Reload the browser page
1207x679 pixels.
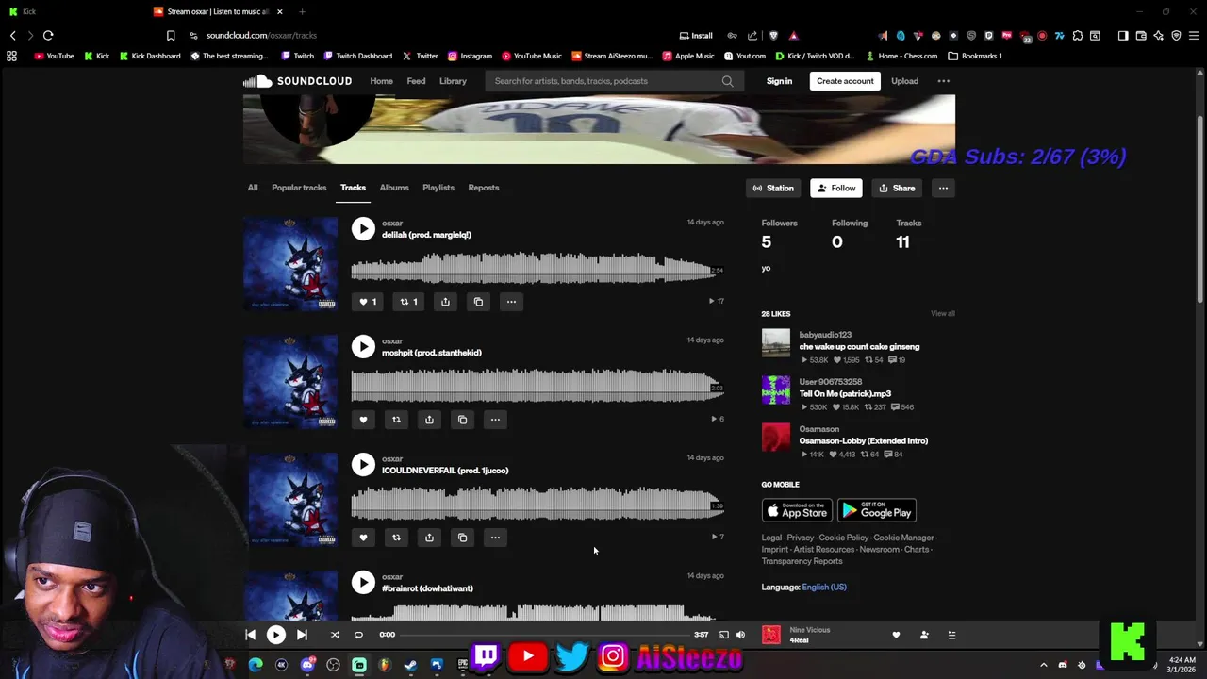point(48,35)
